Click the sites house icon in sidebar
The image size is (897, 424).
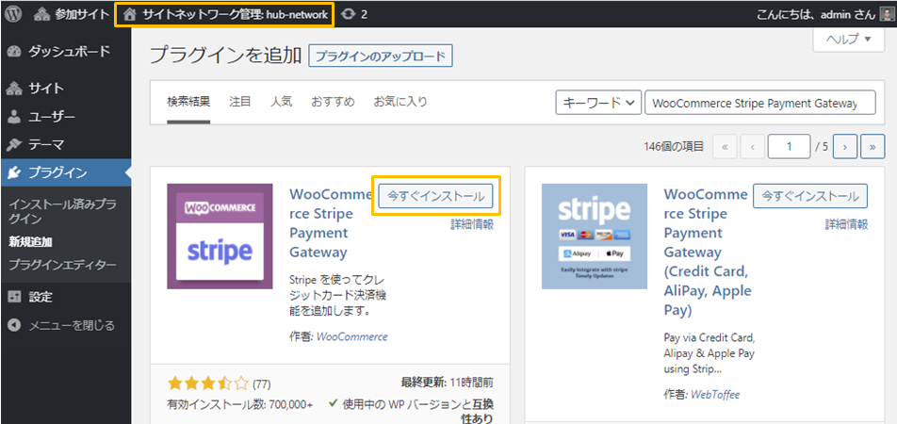pyautogui.click(x=14, y=89)
